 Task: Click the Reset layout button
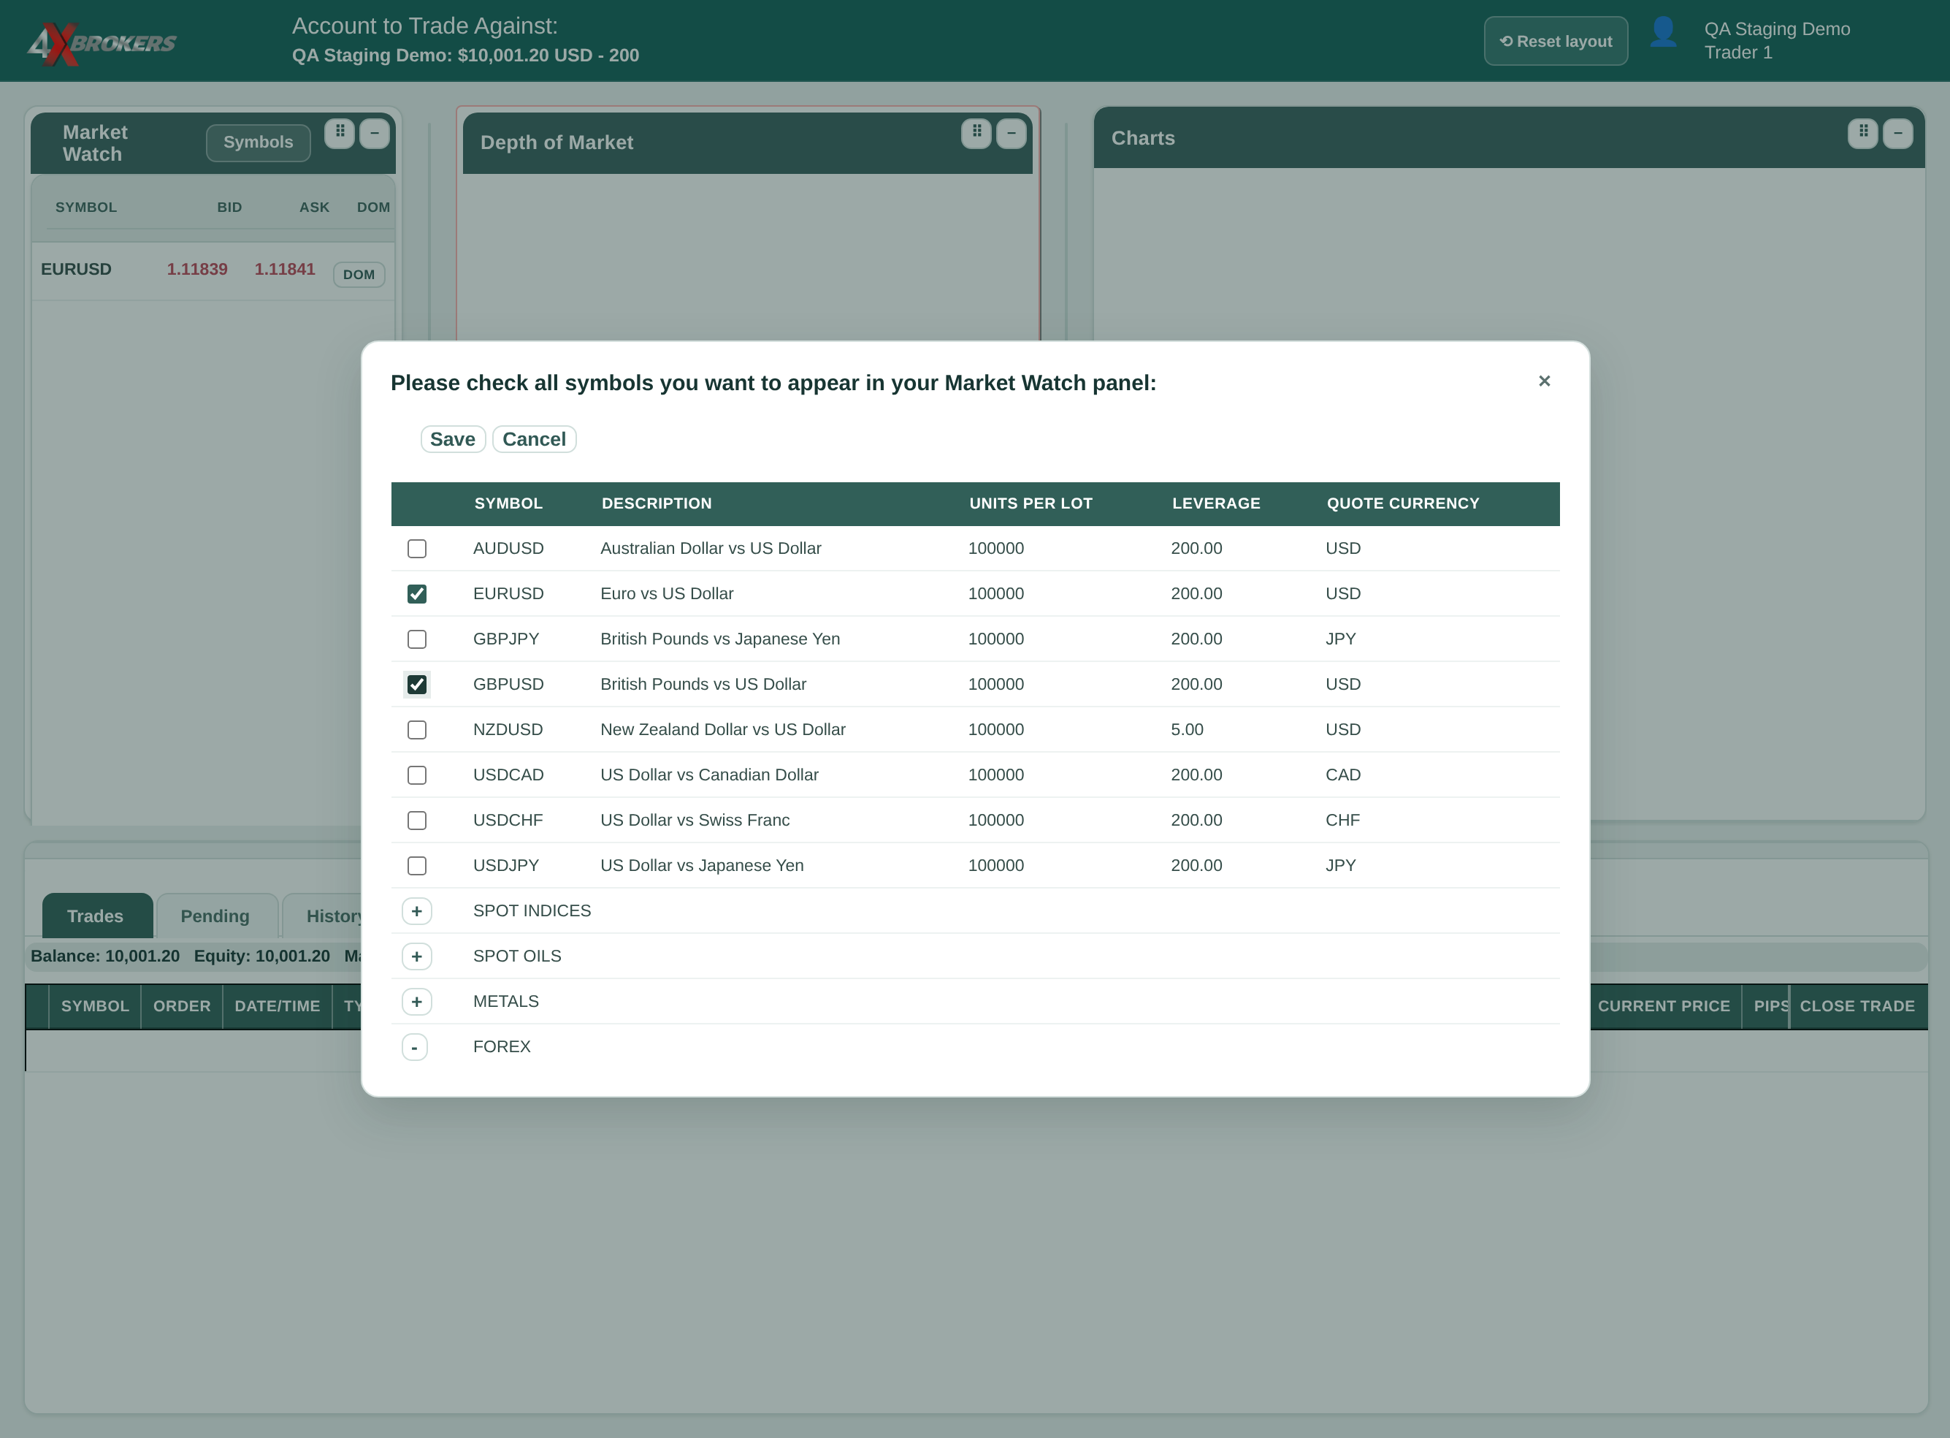(1556, 41)
